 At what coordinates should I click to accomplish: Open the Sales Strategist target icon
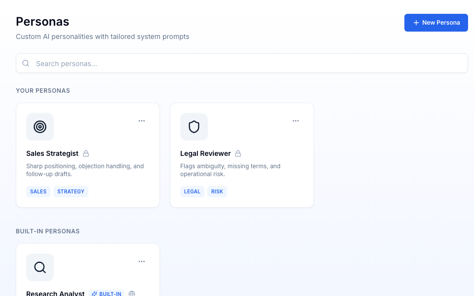tap(40, 127)
